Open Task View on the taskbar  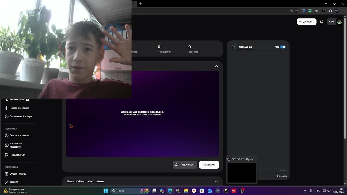point(154,191)
